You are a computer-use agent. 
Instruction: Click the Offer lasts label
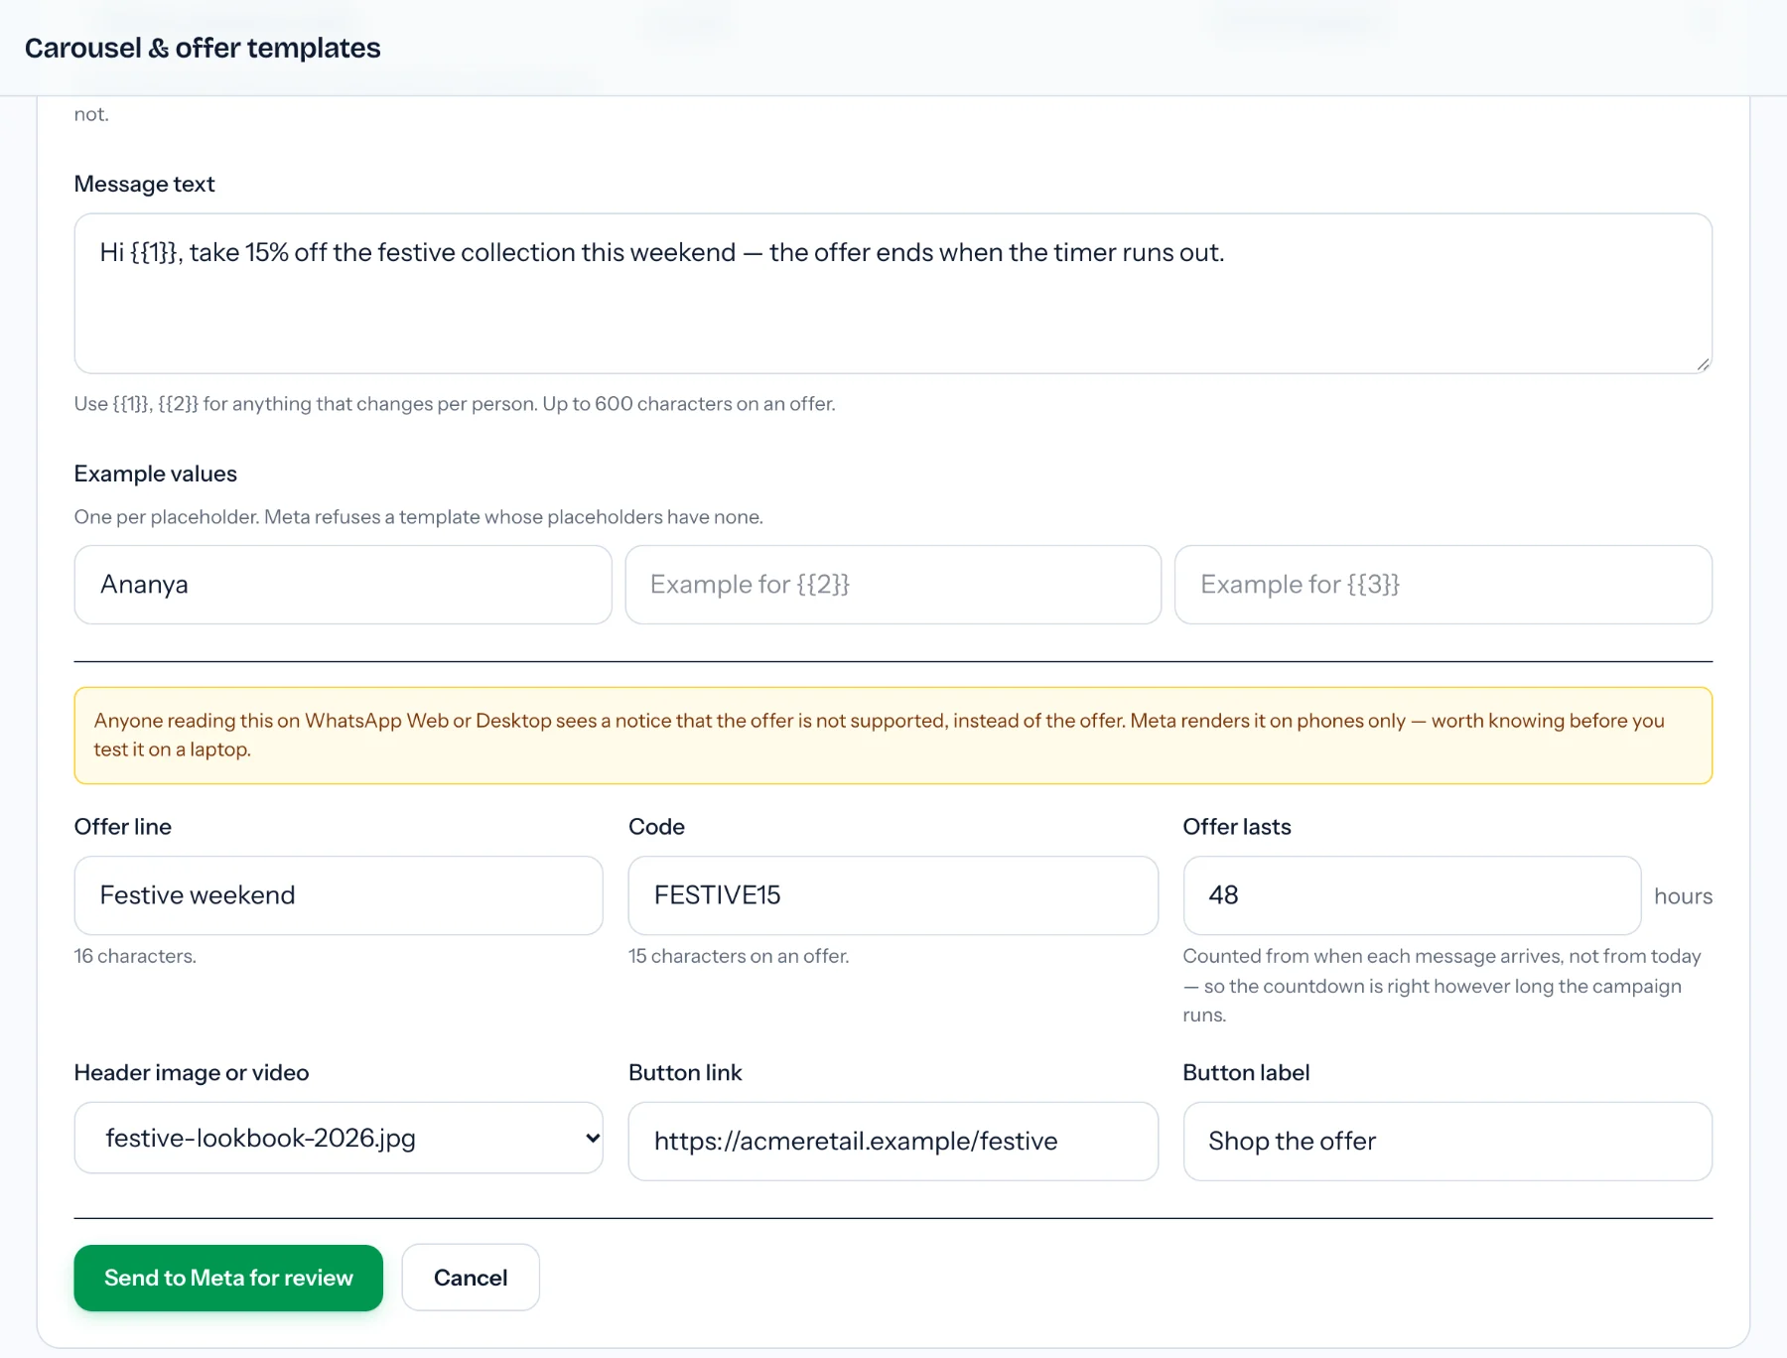click(1237, 827)
